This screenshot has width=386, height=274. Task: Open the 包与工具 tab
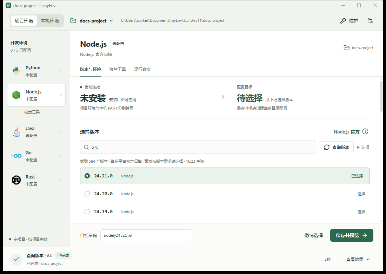pos(118,70)
